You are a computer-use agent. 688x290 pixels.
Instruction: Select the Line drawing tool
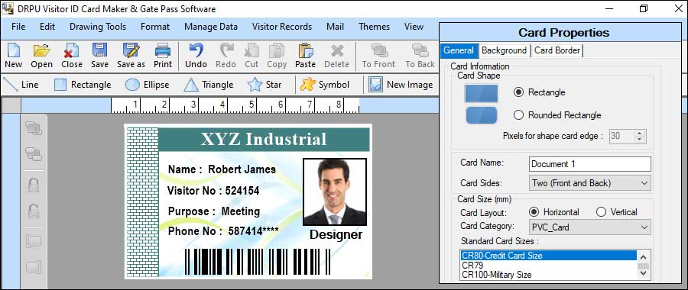point(21,85)
